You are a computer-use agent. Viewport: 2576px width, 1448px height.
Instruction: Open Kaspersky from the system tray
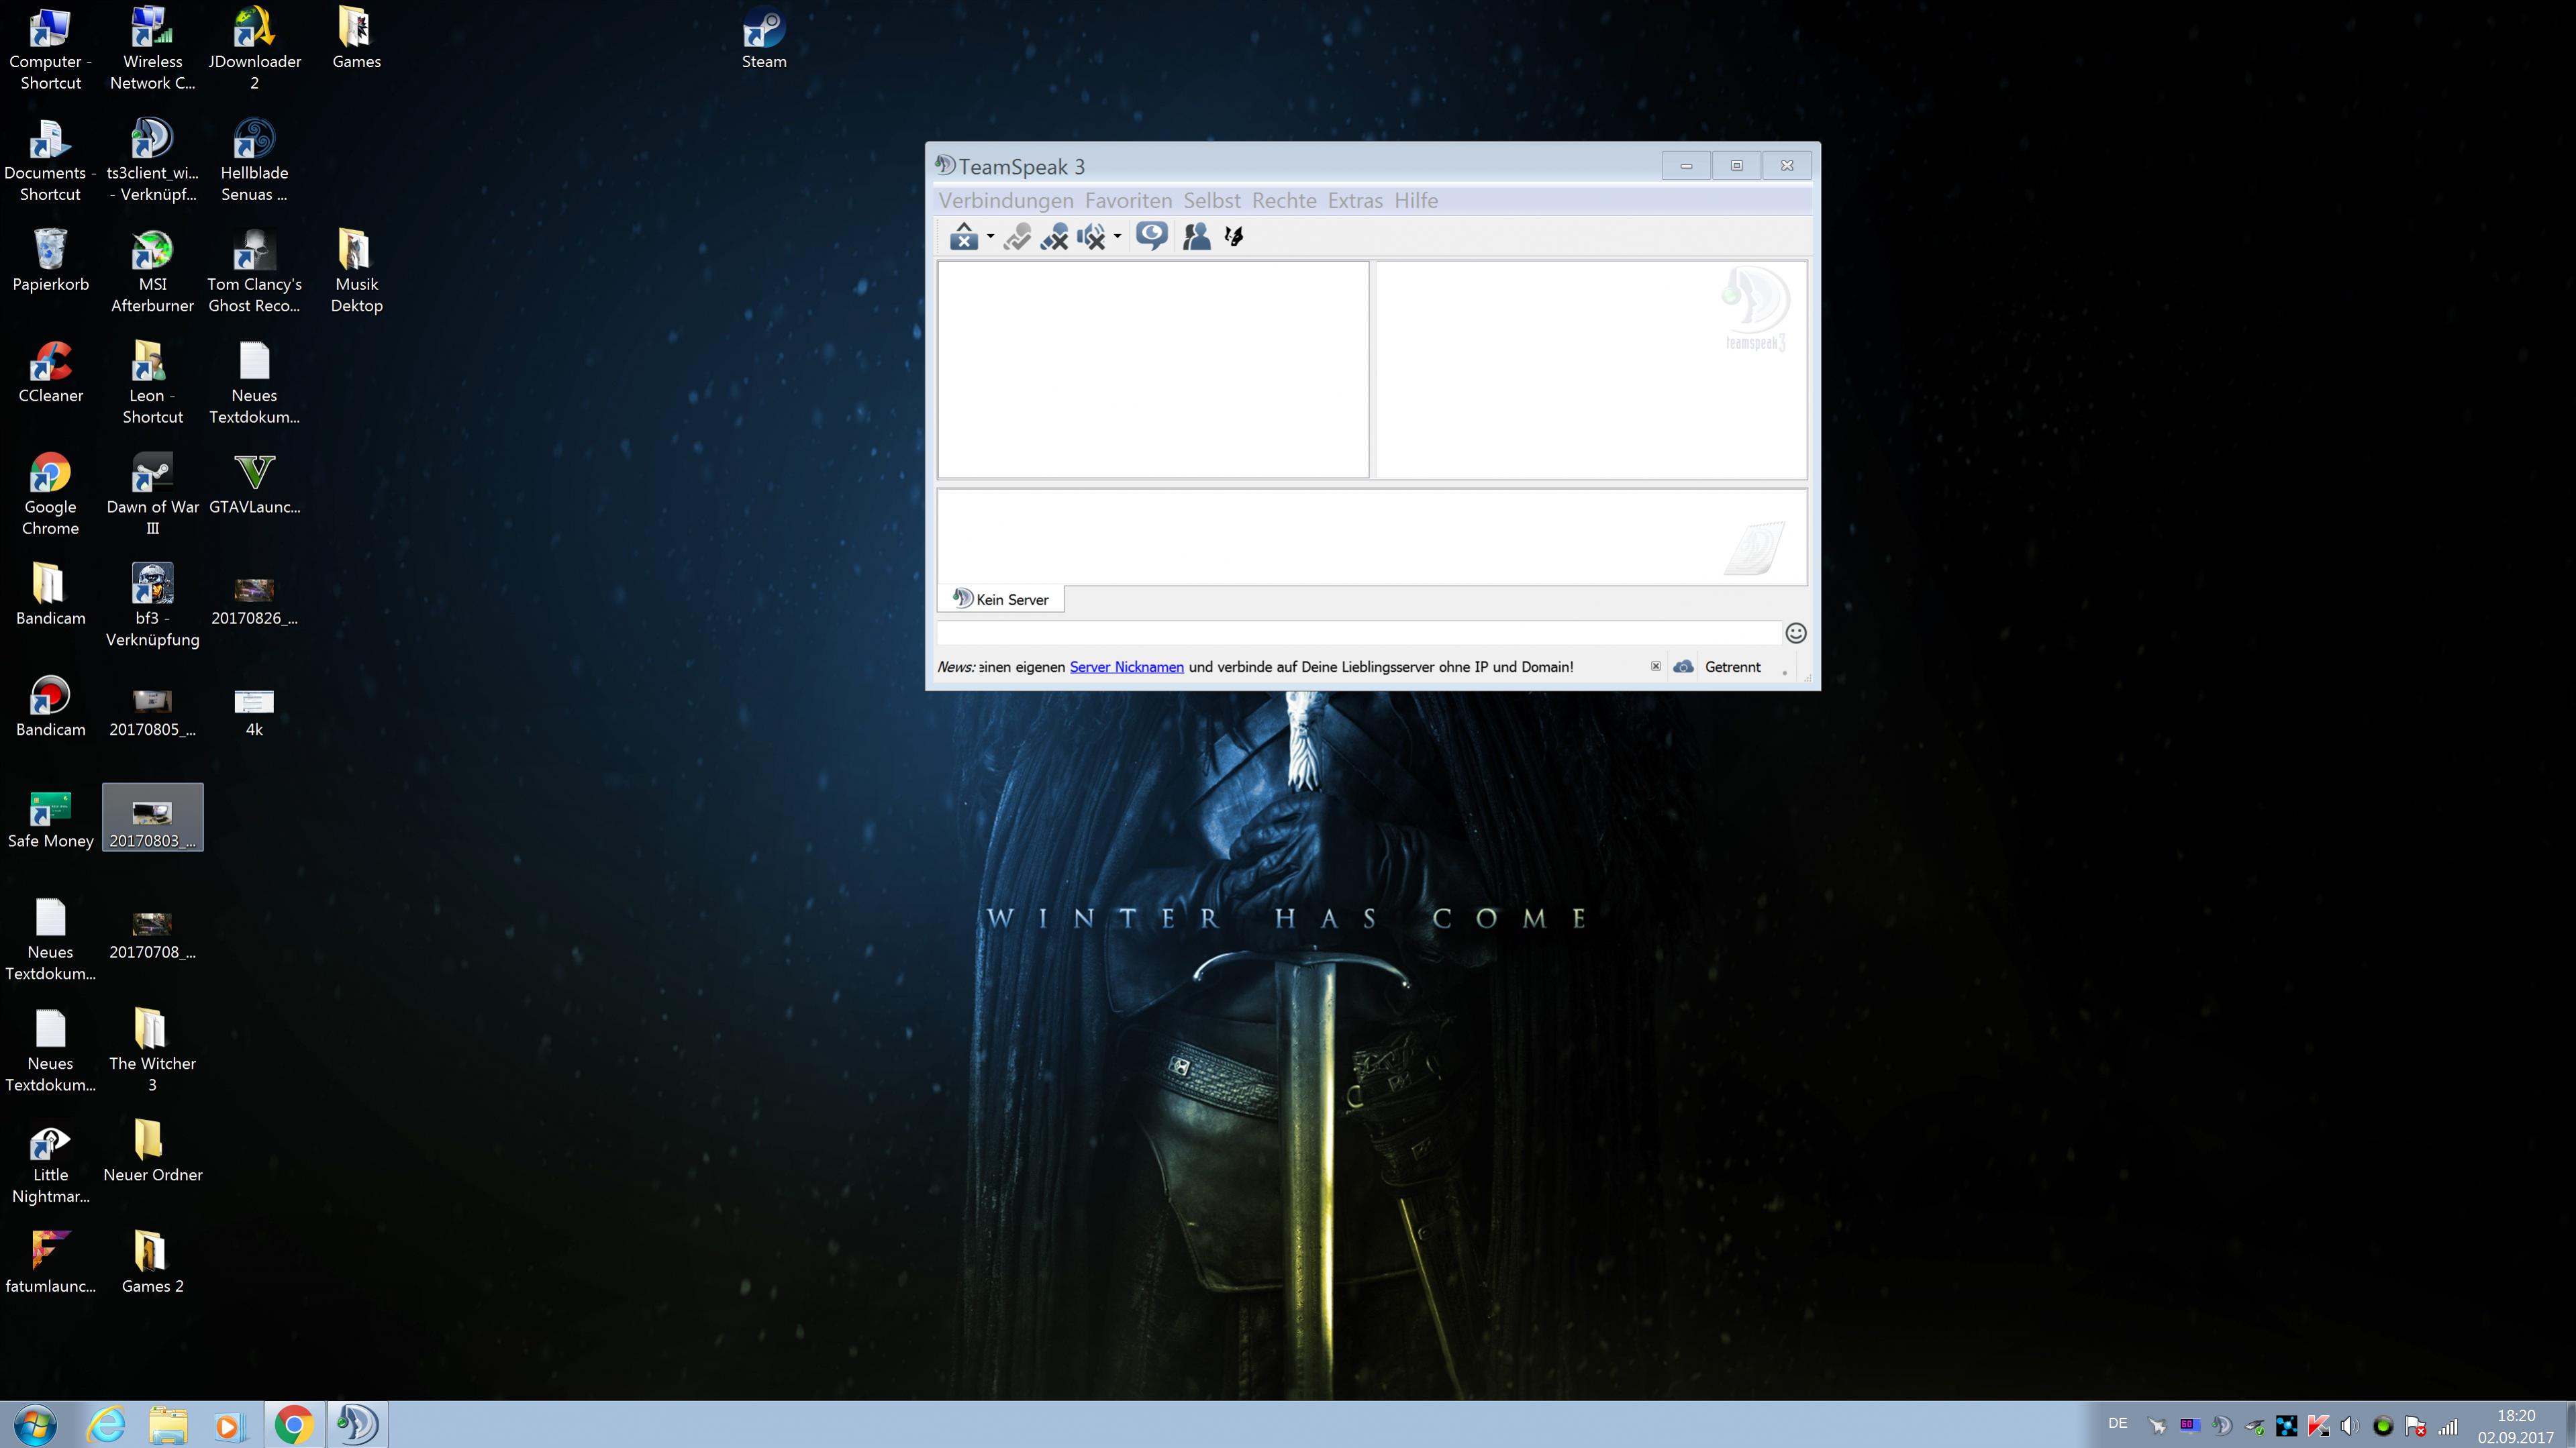(x=2318, y=1425)
